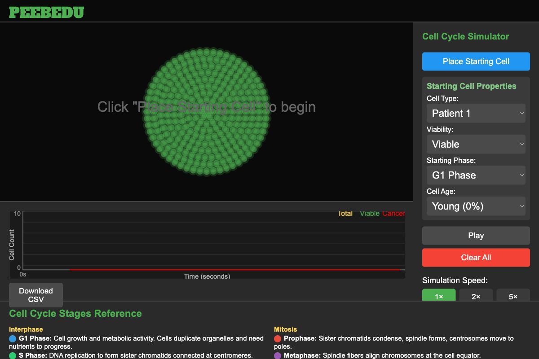Open the Cell Type dropdown
539x359 pixels.
pos(476,113)
